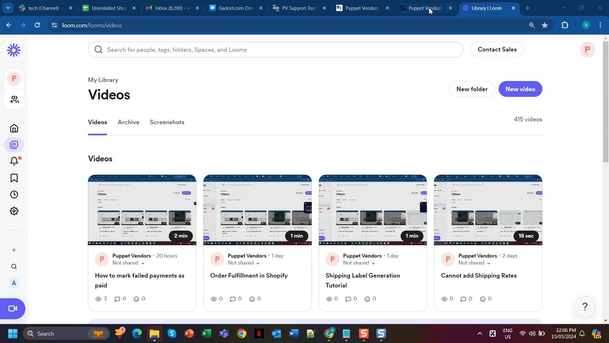Click the magnifier icon in Loom's sidebar
The image size is (609, 343).
(14, 267)
